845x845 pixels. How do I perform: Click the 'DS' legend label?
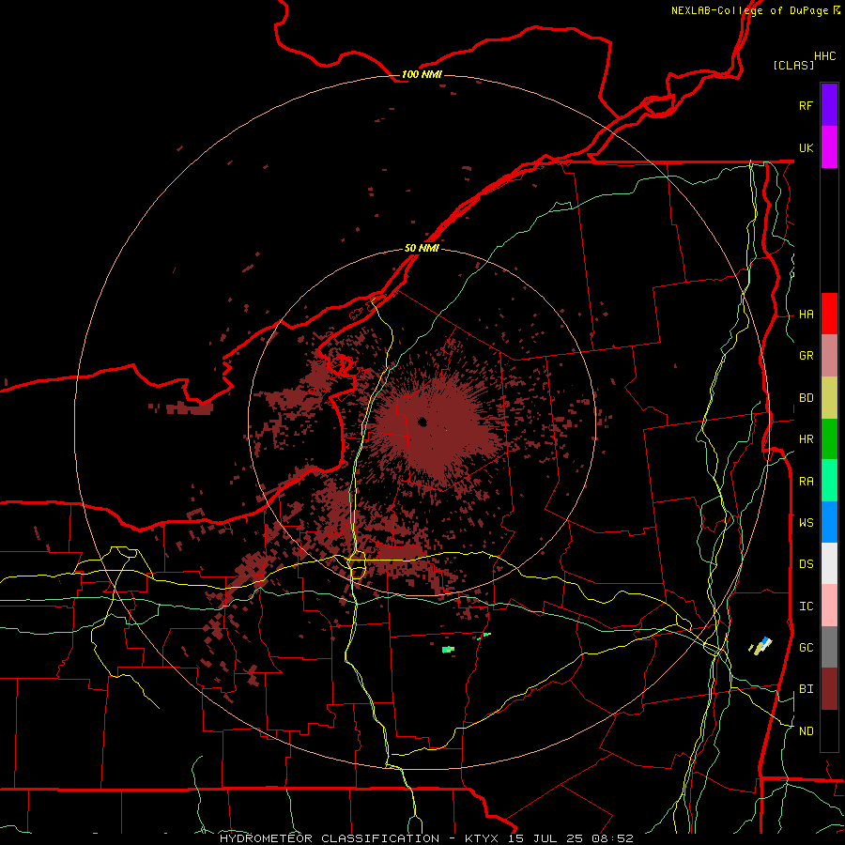806,564
